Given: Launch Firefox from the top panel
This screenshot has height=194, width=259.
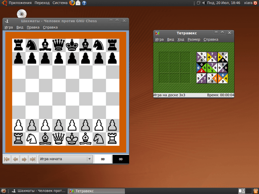Looking at the screenshot, I should tap(72, 3).
